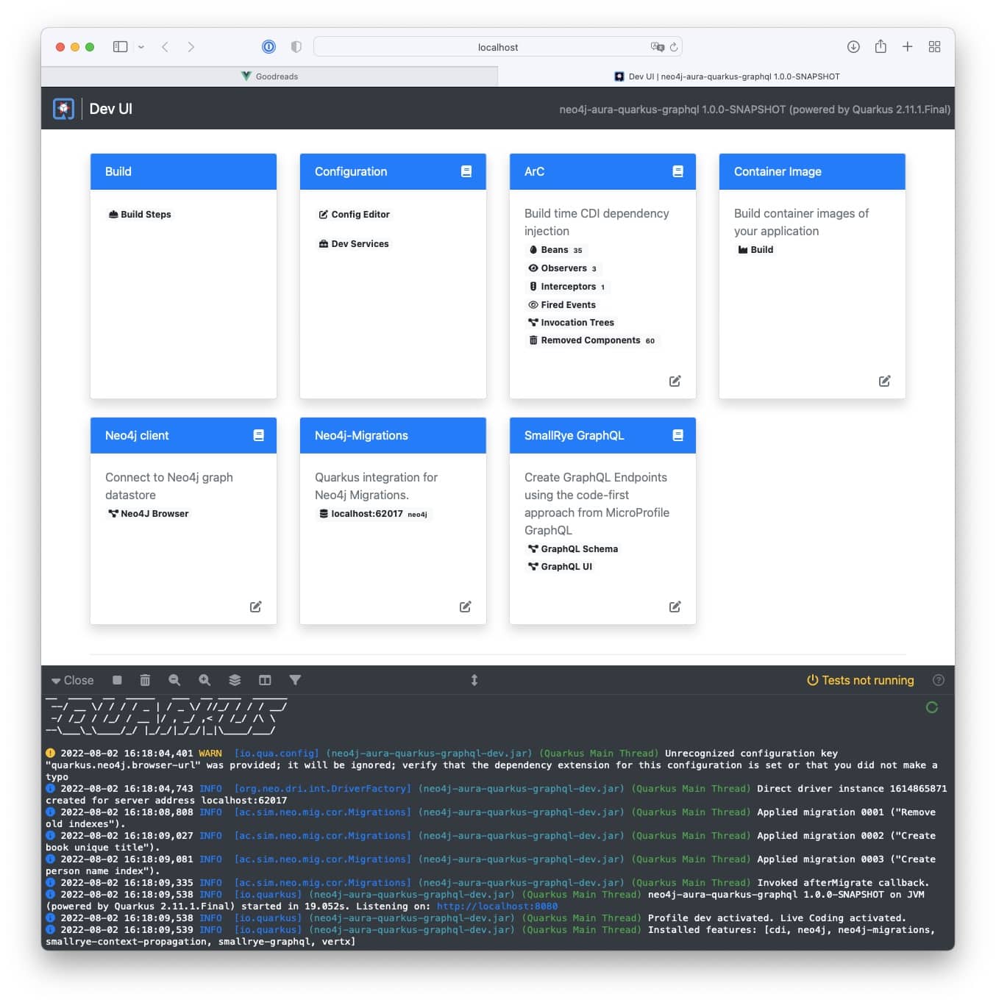Go back in Safari history
The image size is (996, 1005).
(166, 46)
